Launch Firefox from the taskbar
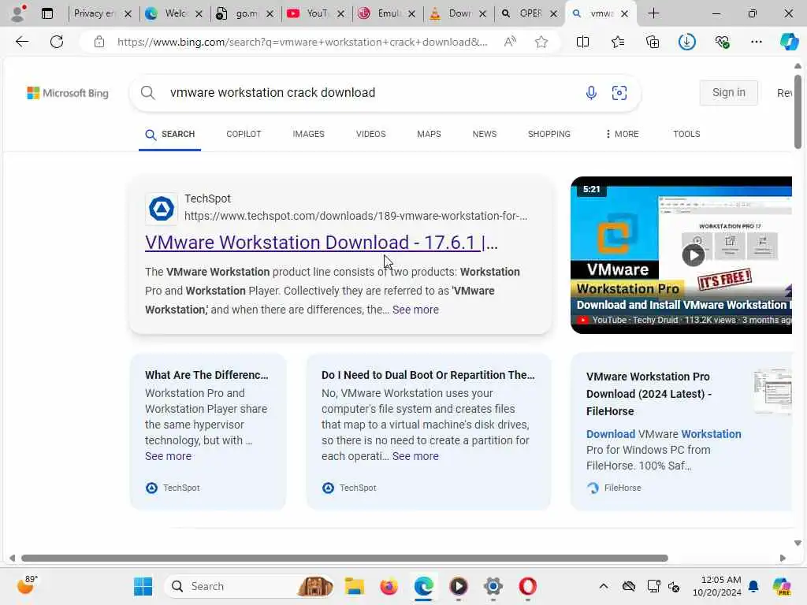 389,586
